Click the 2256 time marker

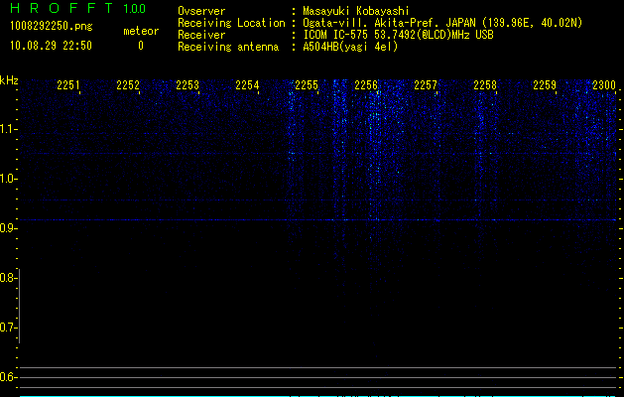pos(366,85)
